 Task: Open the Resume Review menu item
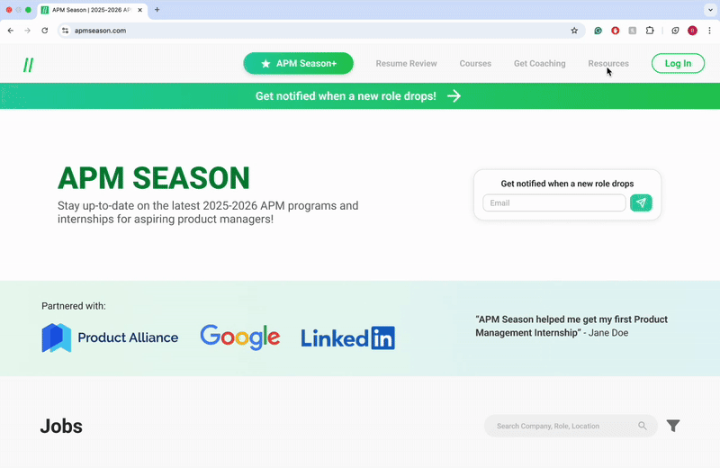click(x=407, y=63)
